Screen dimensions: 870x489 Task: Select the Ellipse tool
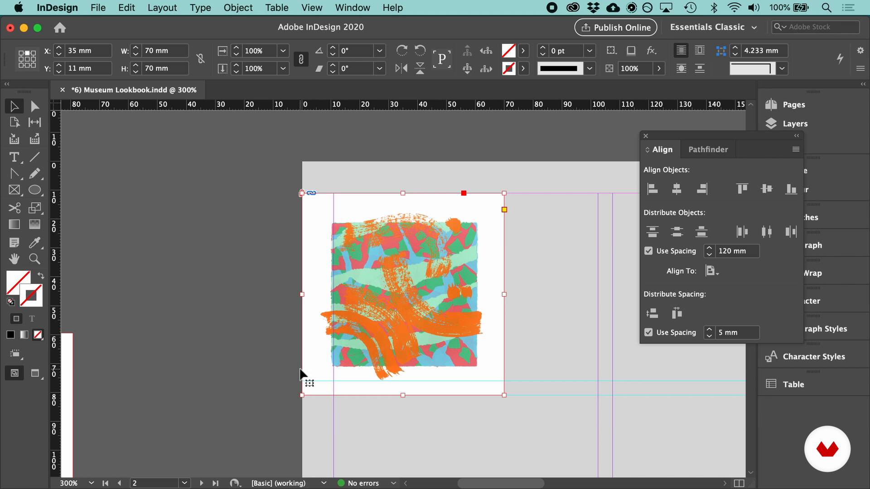click(x=35, y=190)
